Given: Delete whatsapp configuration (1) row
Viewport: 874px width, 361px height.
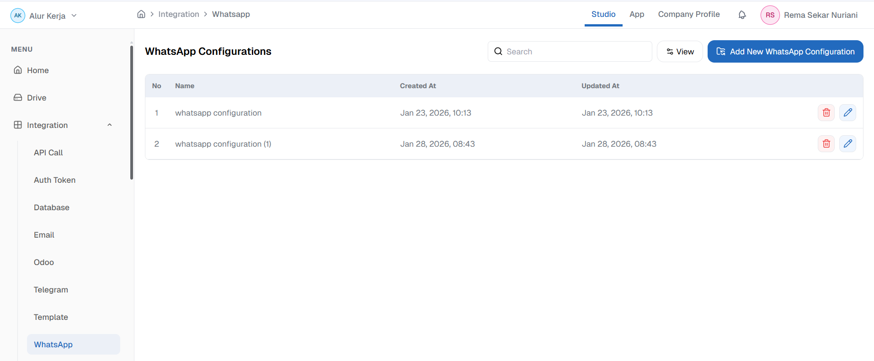Looking at the screenshot, I should click(x=826, y=144).
